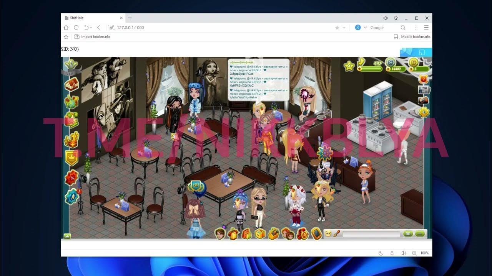This screenshot has height=276, width=492.
Task: Reload the page with refresh icon
Action: point(76,28)
